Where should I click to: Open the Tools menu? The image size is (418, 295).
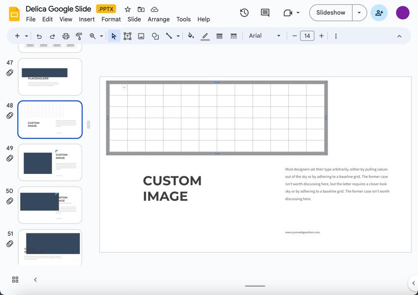[x=183, y=19]
